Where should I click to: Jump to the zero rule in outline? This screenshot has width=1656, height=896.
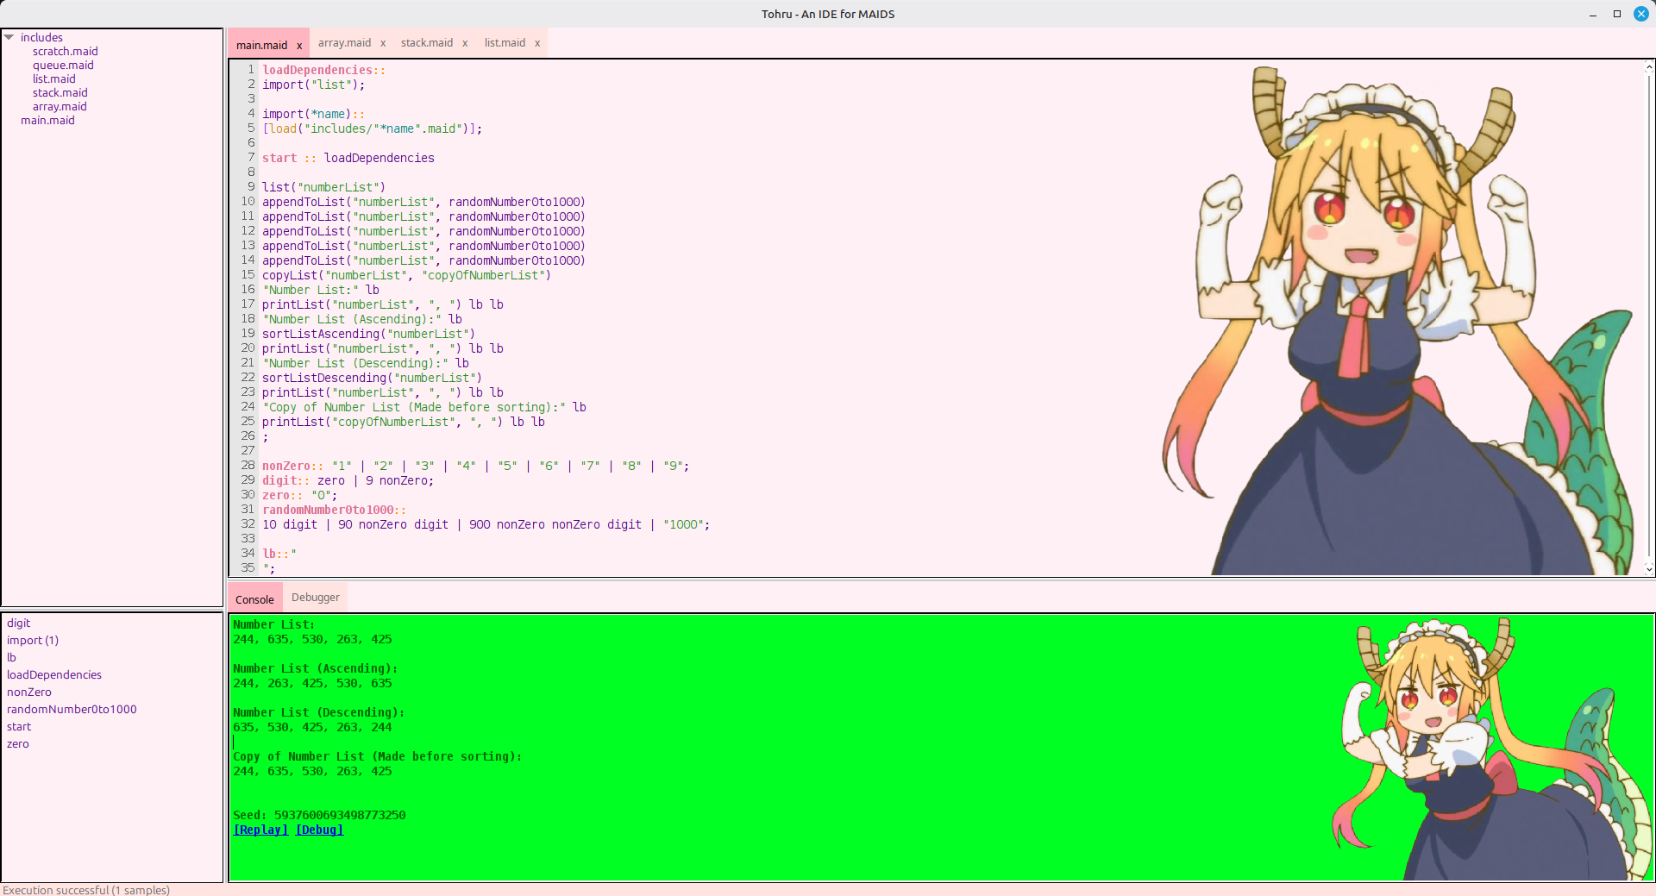(x=18, y=743)
